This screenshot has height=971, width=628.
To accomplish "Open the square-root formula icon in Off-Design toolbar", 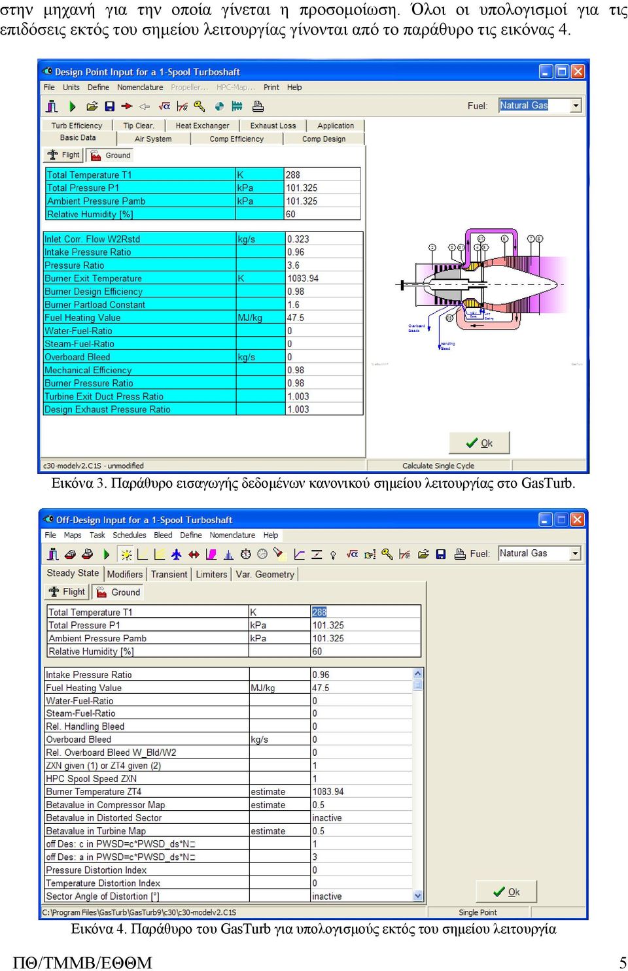I will click(x=352, y=554).
